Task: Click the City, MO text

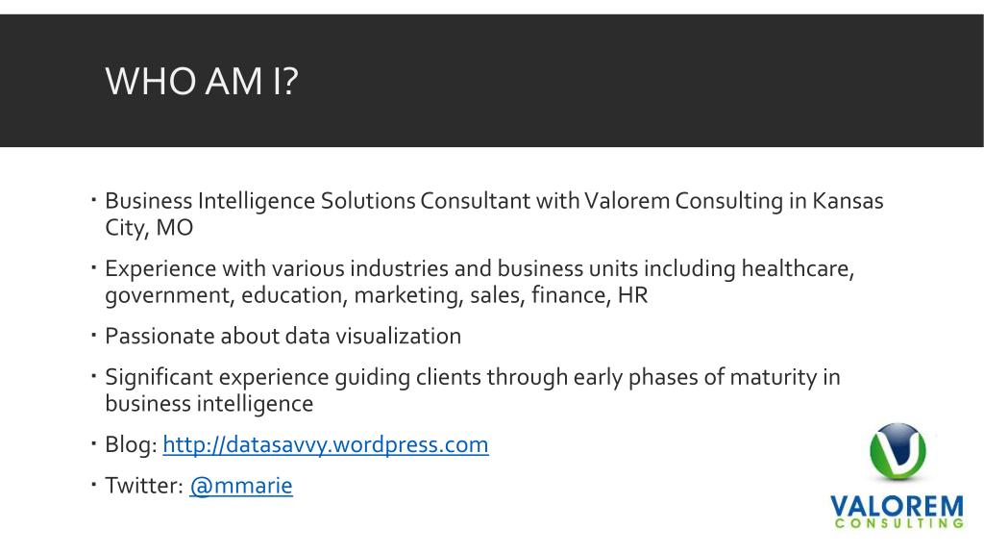Action: tap(149, 227)
